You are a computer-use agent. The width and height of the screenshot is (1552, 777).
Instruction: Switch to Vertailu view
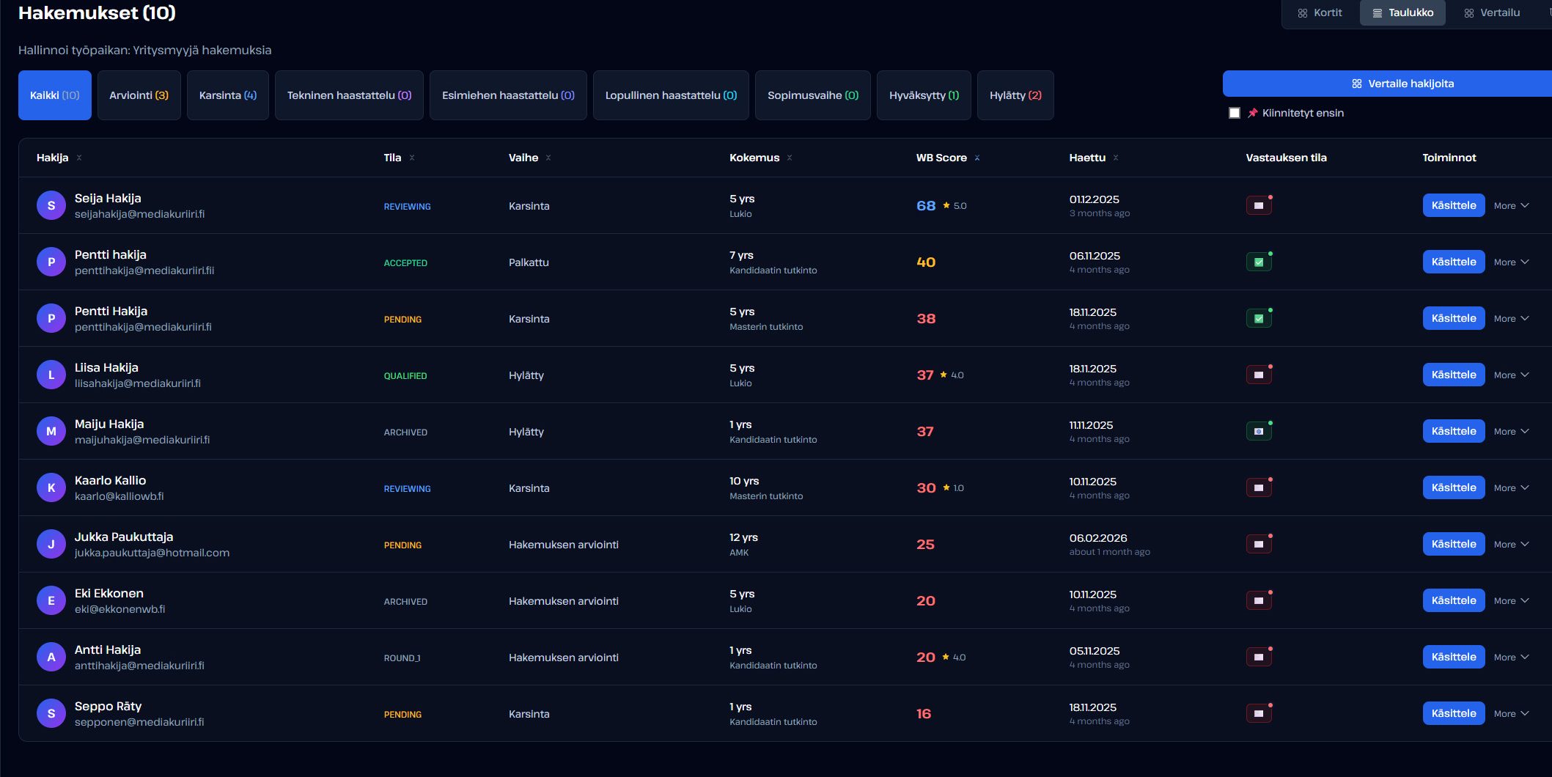pyautogui.click(x=1491, y=13)
